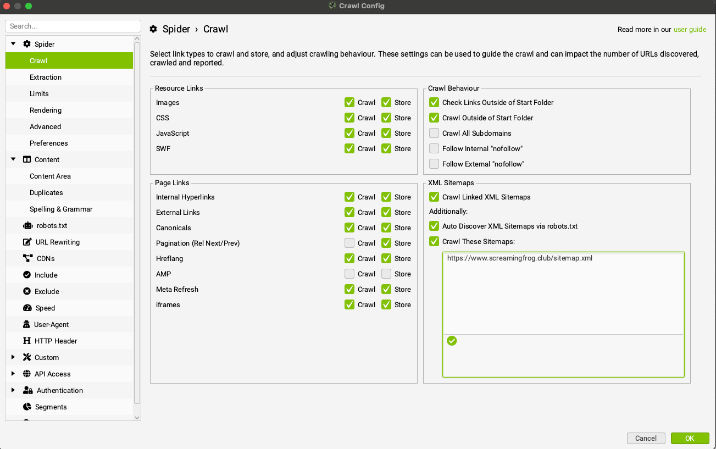
Task: Open the user guide link
Action: tap(690, 29)
